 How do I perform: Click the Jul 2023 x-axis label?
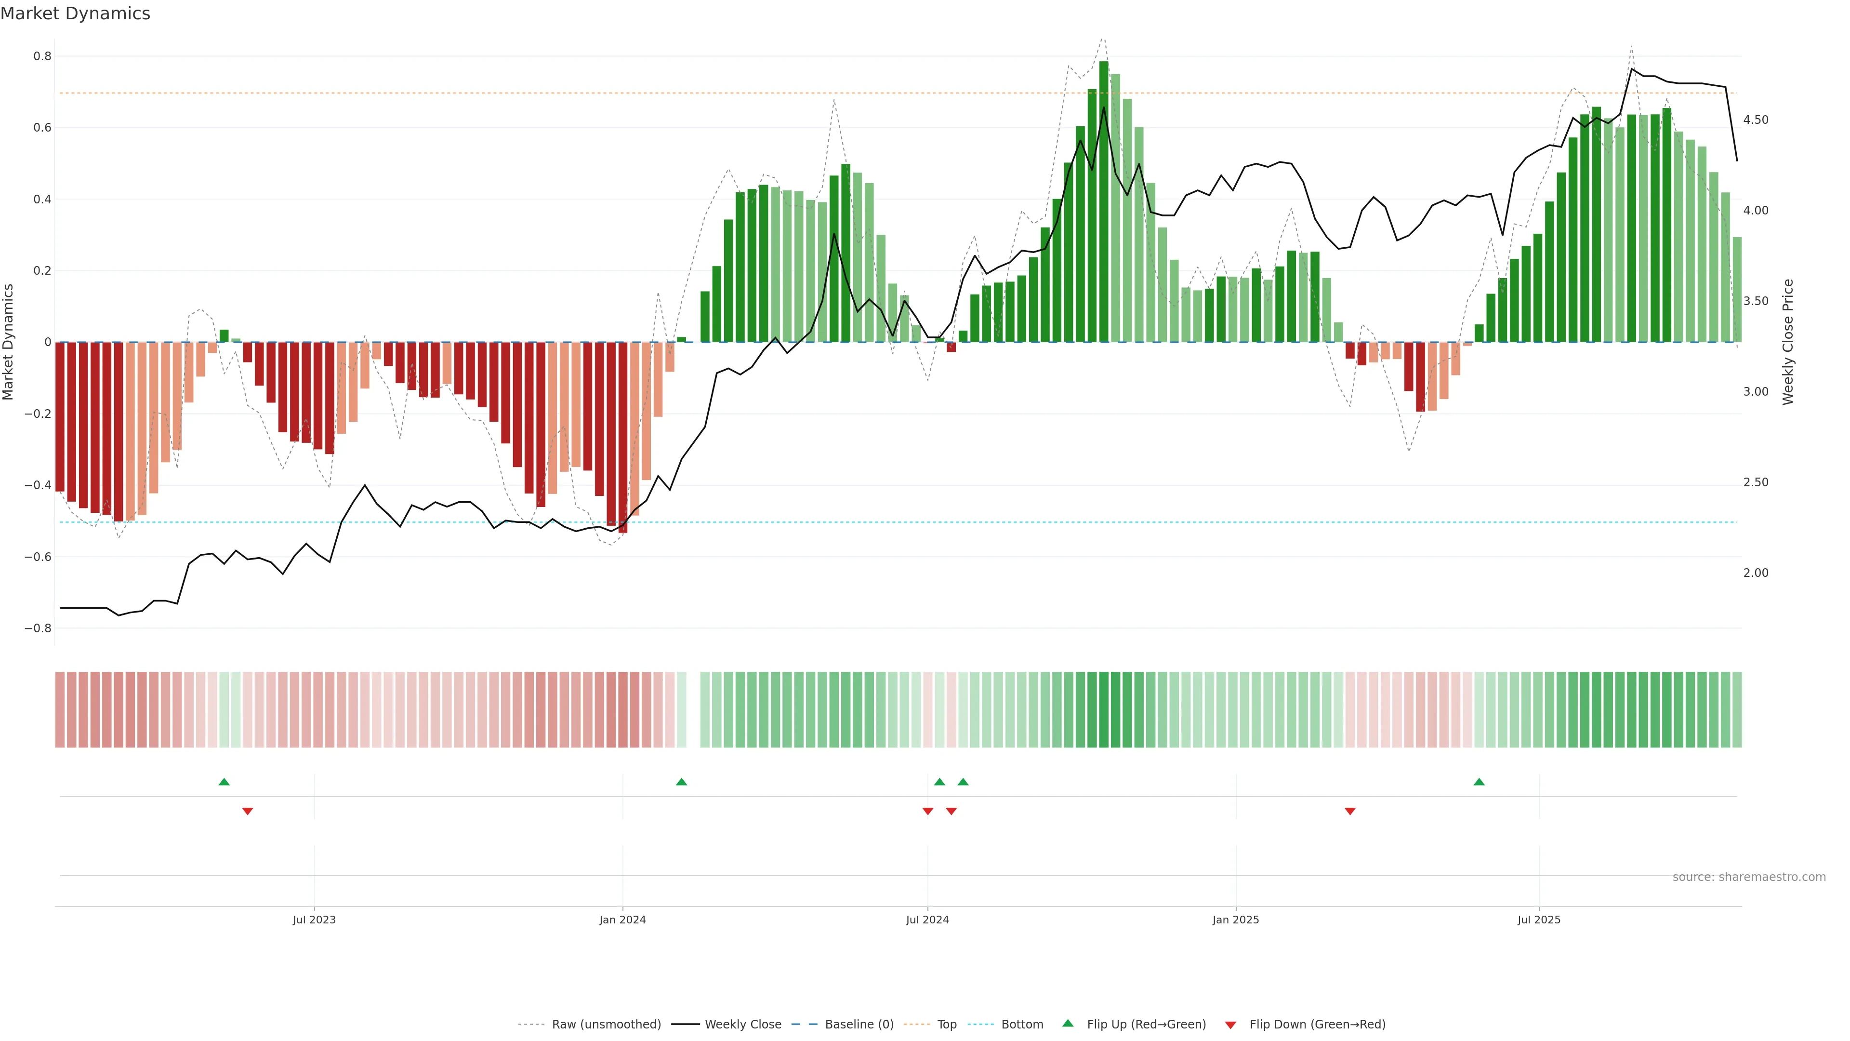(x=314, y=920)
